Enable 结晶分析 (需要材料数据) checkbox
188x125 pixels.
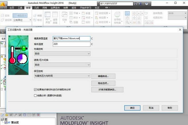(x=35, y=96)
